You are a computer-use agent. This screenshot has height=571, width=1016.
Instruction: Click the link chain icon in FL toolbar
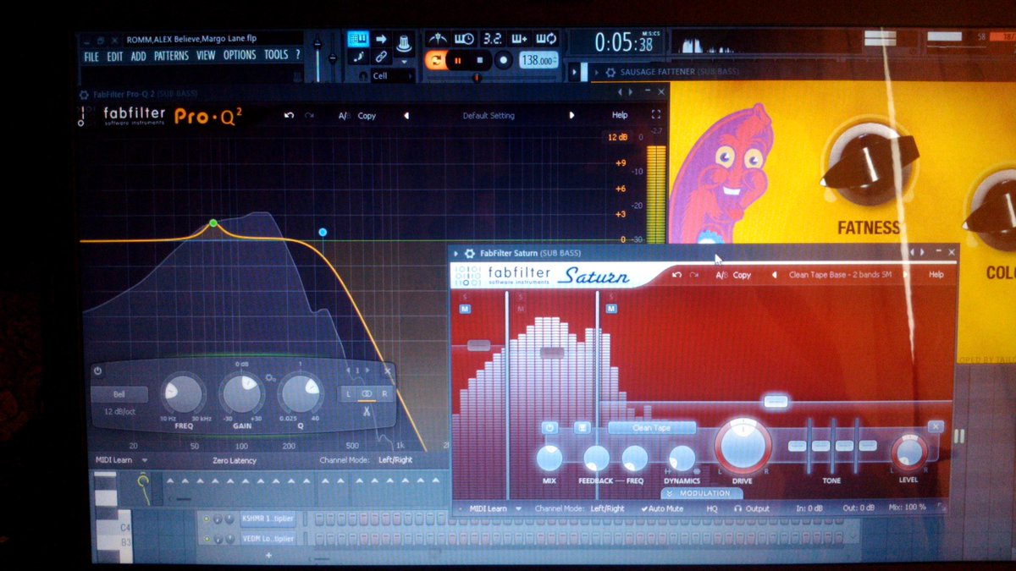coord(381,58)
